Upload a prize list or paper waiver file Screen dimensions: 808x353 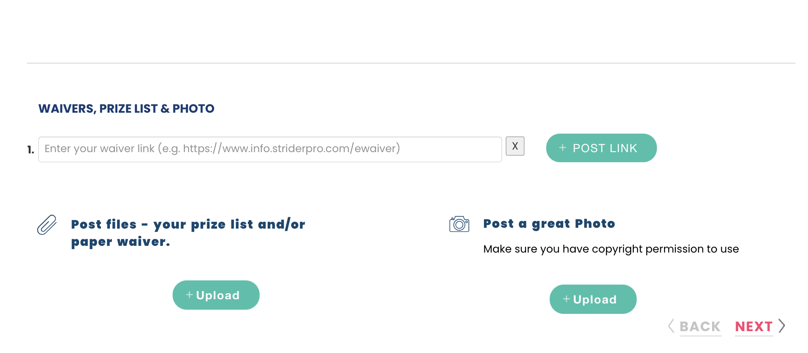[x=216, y=295]
